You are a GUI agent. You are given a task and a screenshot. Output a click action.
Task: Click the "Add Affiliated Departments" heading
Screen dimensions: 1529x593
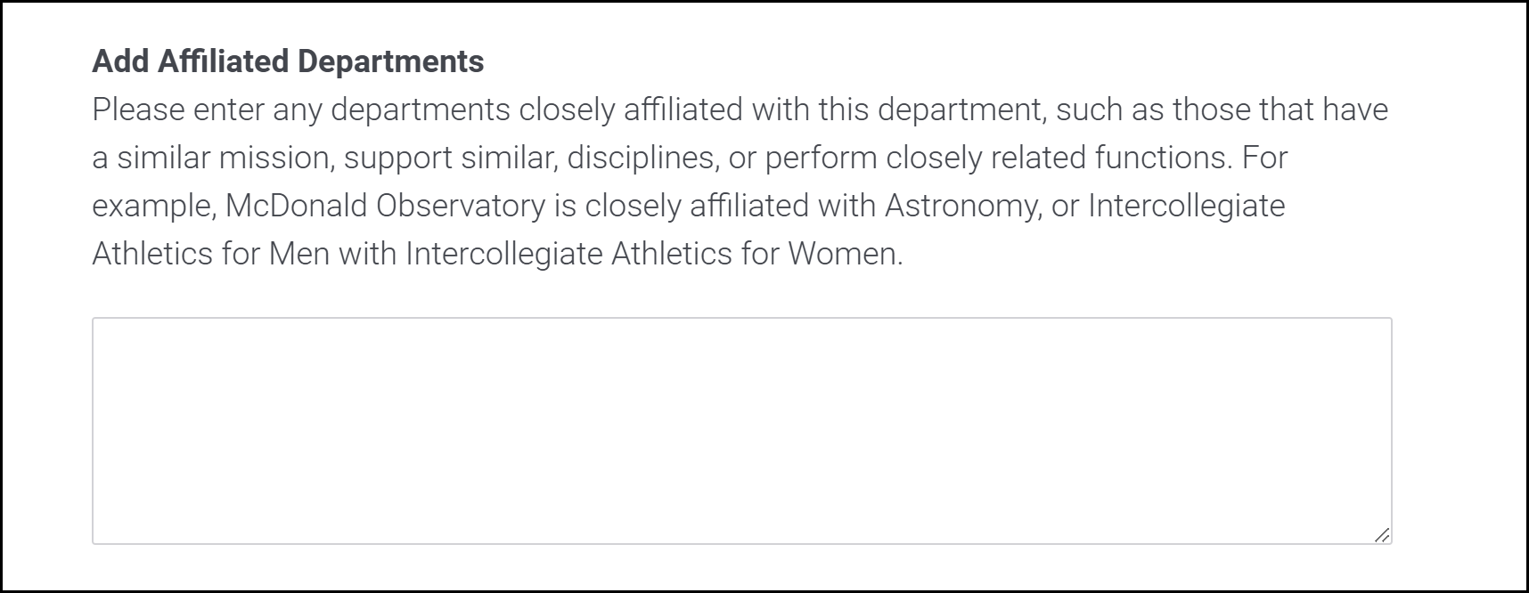[288, 61]
